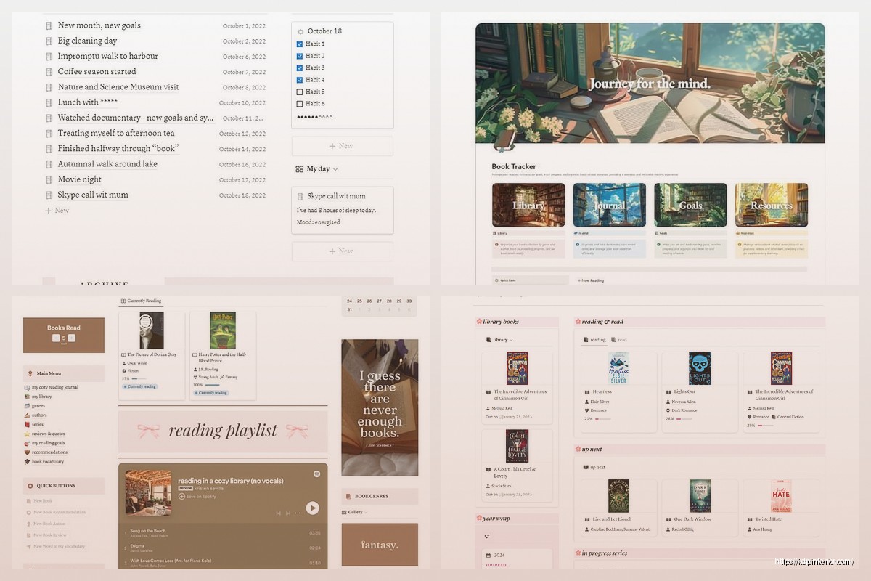Click + New below the Skype call card
The image size is (871, 581).
342,251
